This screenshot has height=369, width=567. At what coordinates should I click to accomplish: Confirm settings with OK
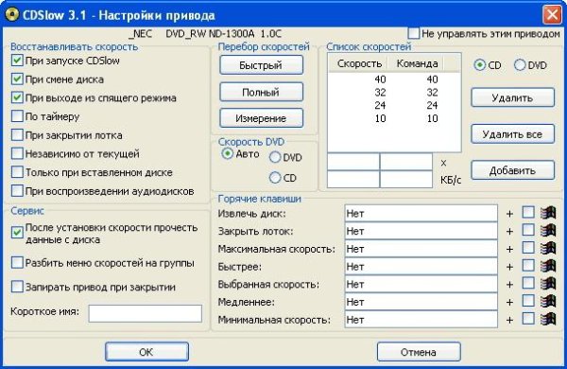click(x=146, y=352)
